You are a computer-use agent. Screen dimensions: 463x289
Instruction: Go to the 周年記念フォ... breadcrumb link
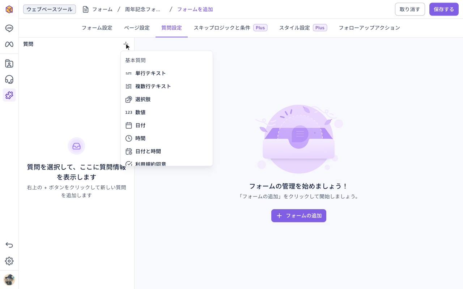143,9
